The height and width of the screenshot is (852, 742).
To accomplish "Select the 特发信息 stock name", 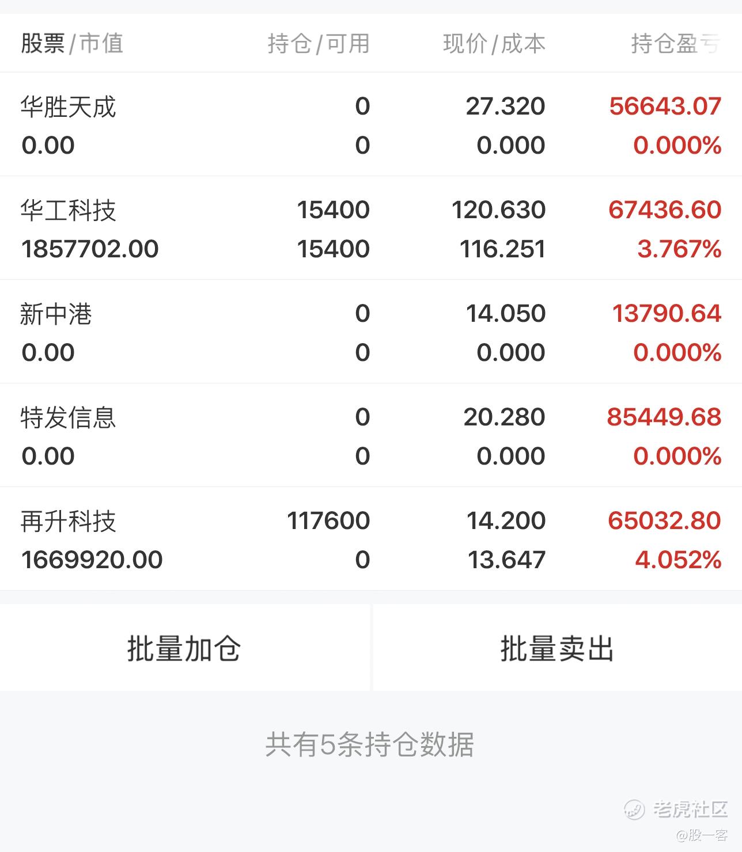I will point(69,418).
